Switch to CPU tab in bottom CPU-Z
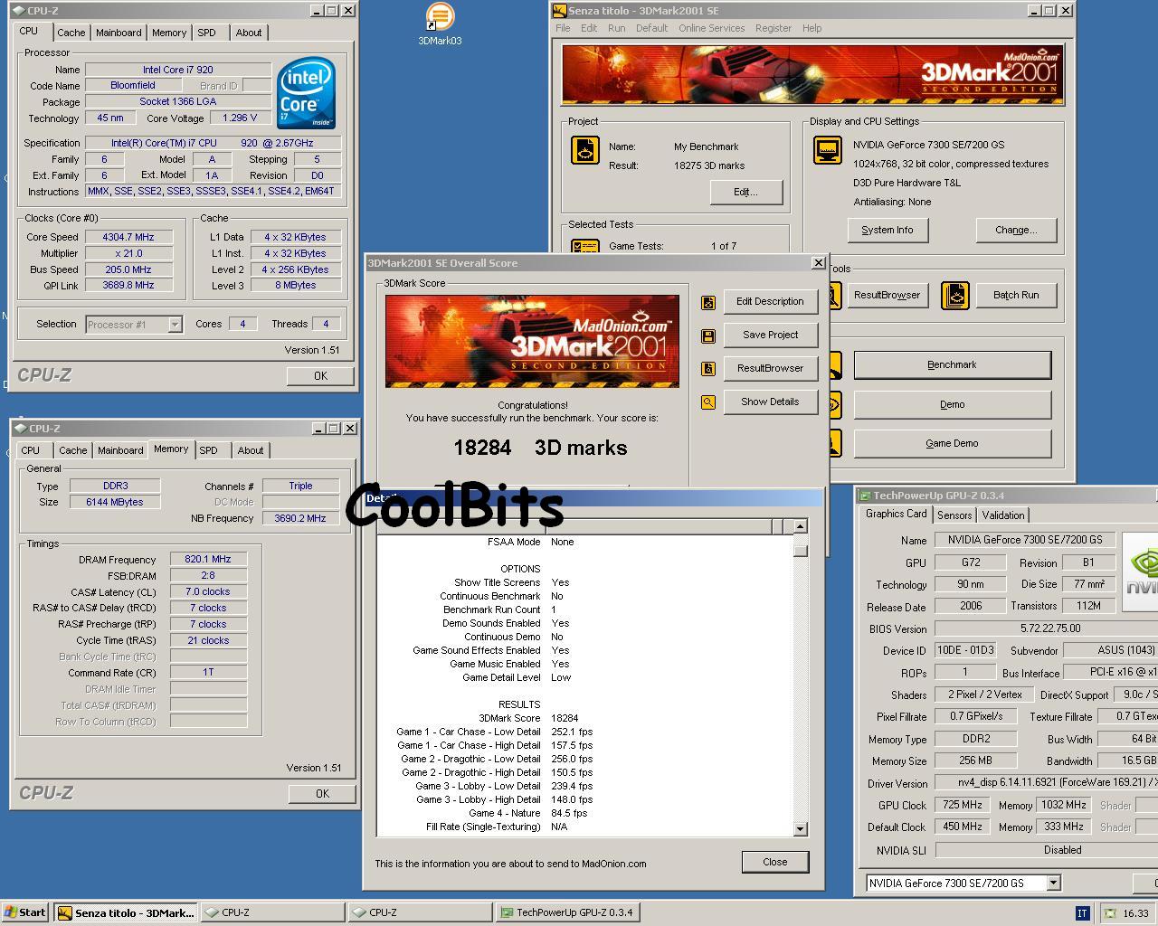The image size is (1158, 926). click(x=31, y=450)
